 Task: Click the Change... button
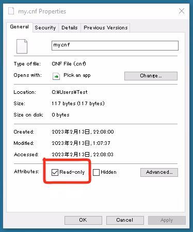[x=151, y=76]
